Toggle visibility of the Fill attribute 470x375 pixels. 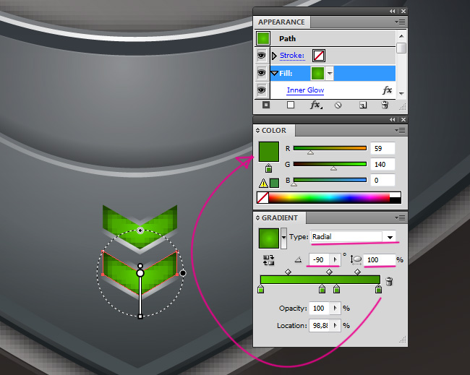coord(261,73)
